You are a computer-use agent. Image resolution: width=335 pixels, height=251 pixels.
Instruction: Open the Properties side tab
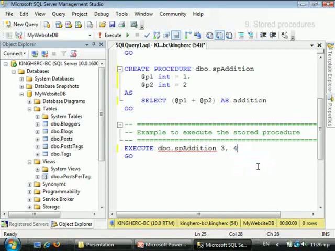330,111
